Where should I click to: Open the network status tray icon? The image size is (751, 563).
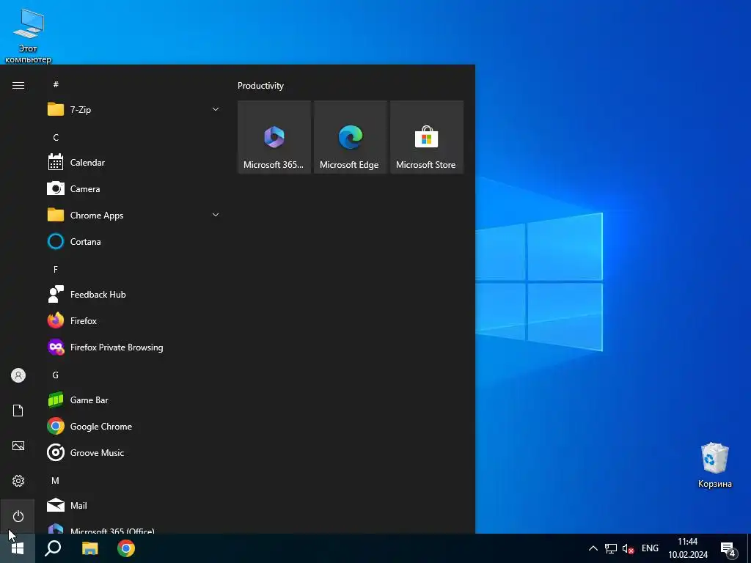[x=611, y=548]
